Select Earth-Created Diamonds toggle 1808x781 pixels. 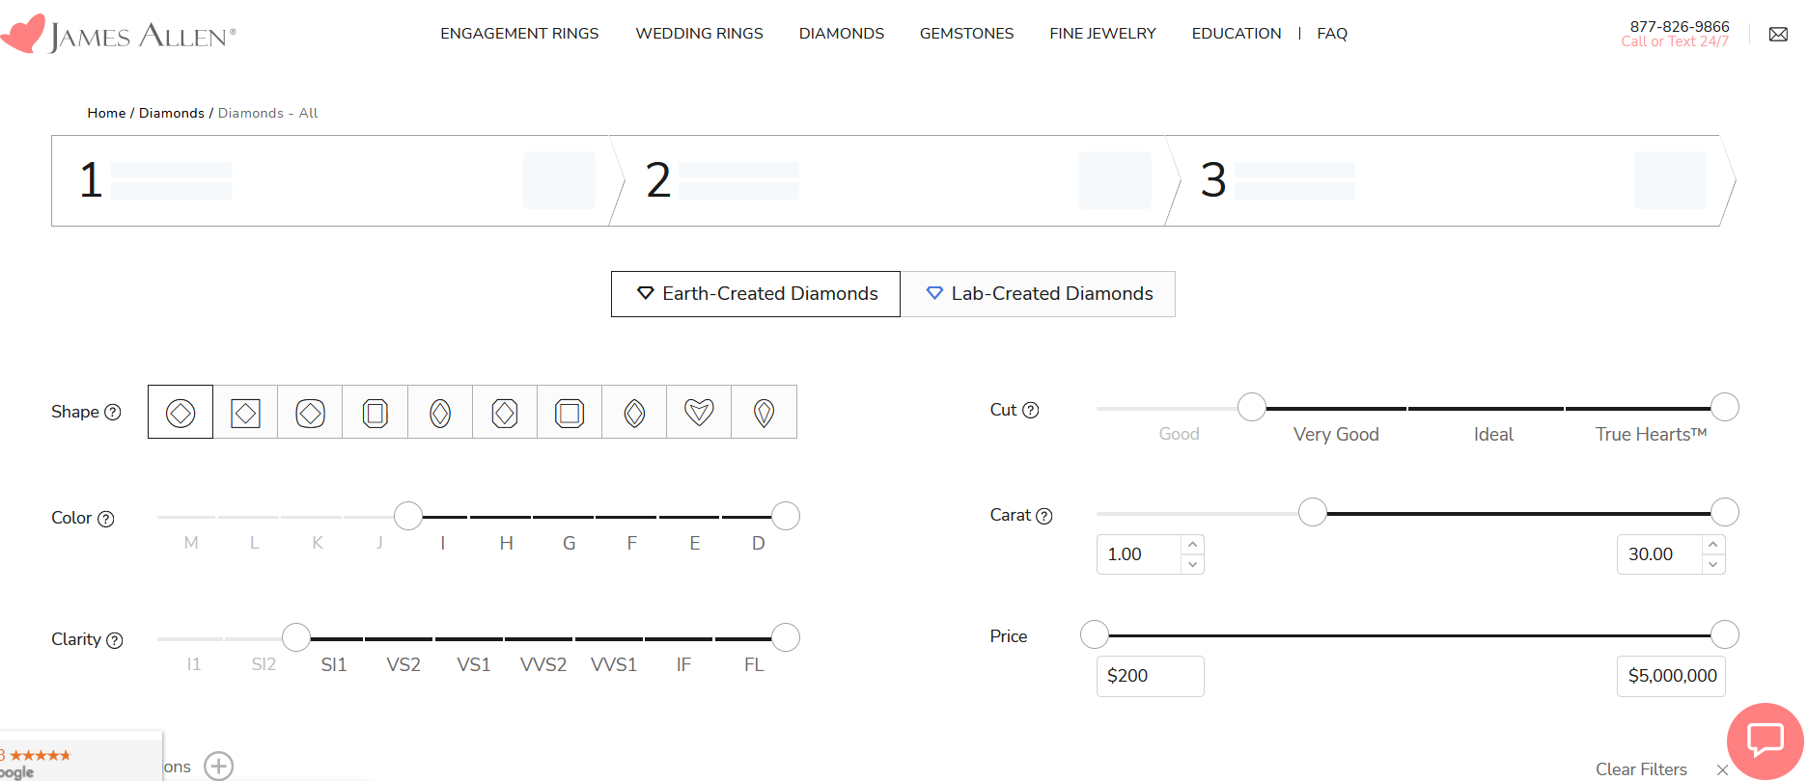(x=756, y=294)
